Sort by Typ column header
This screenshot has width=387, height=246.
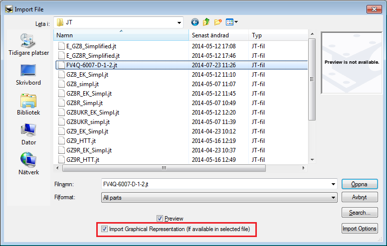coord(278,35)
